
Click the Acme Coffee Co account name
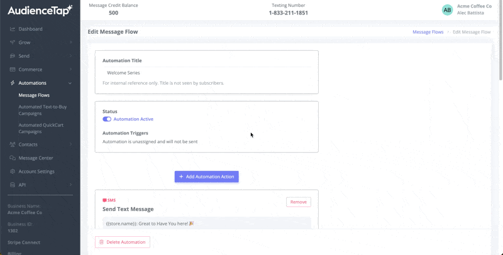click(474, 6)
